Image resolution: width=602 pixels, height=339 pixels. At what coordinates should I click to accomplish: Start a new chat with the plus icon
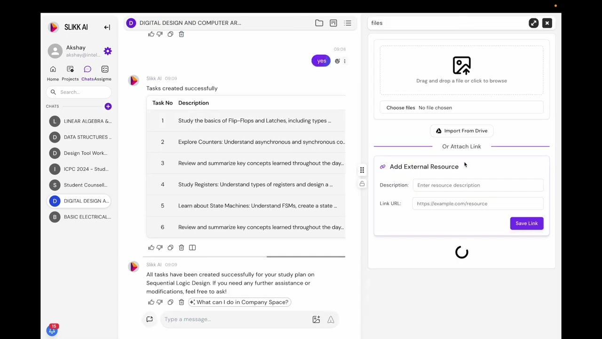coord(108,106)
